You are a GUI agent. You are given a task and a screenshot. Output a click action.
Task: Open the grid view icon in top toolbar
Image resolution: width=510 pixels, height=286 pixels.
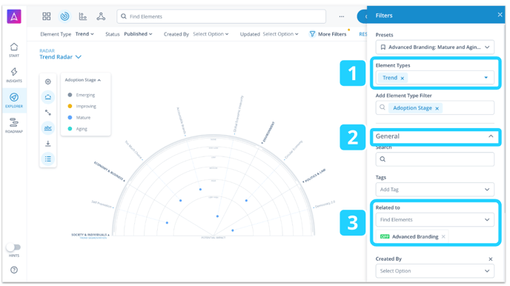47,16
